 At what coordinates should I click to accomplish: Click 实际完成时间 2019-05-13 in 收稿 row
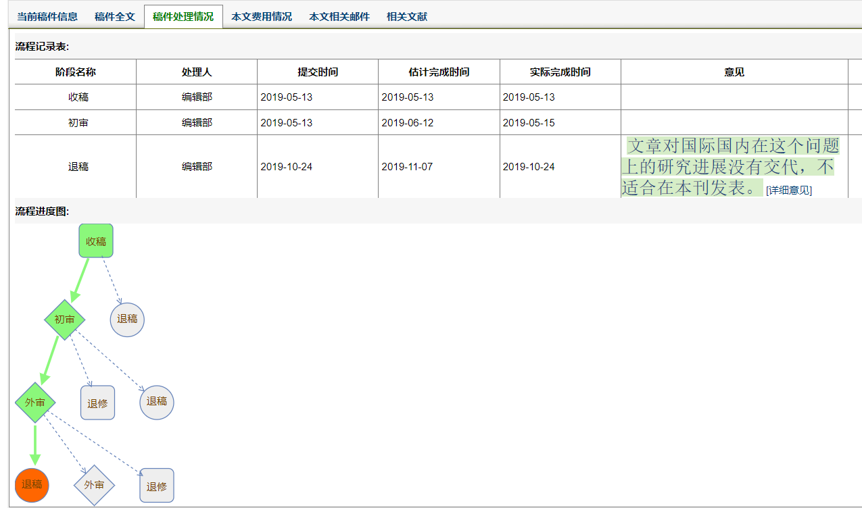coord(529,97)
